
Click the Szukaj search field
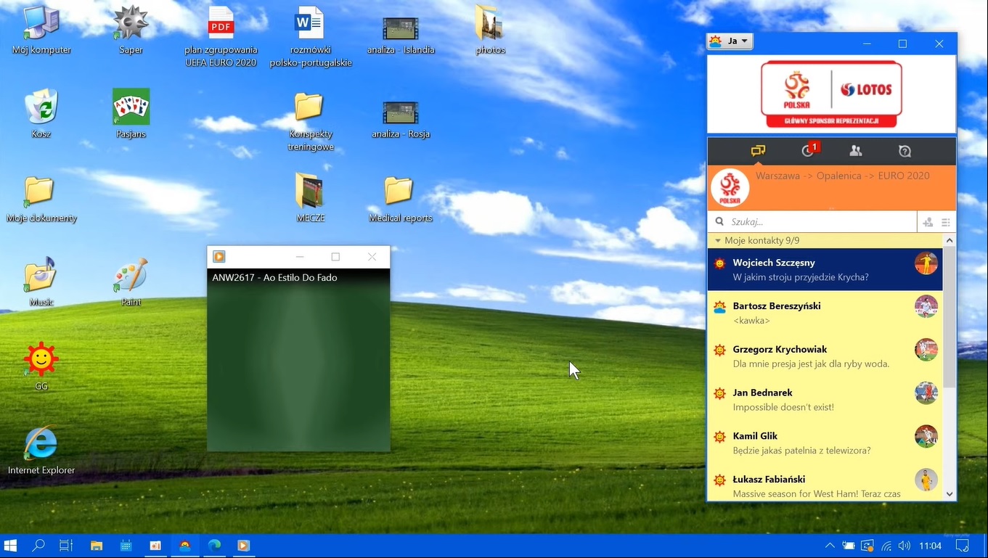point(812,221)
